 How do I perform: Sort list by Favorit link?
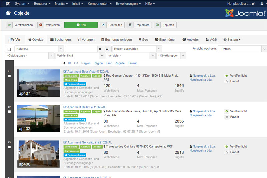pyautogui.click(x=132, y=63)
